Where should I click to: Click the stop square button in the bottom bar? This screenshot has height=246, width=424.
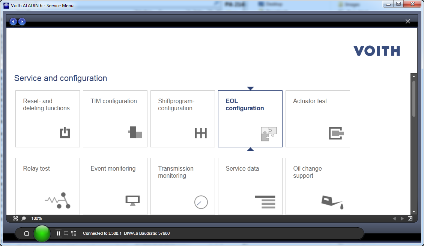(27, 234)
